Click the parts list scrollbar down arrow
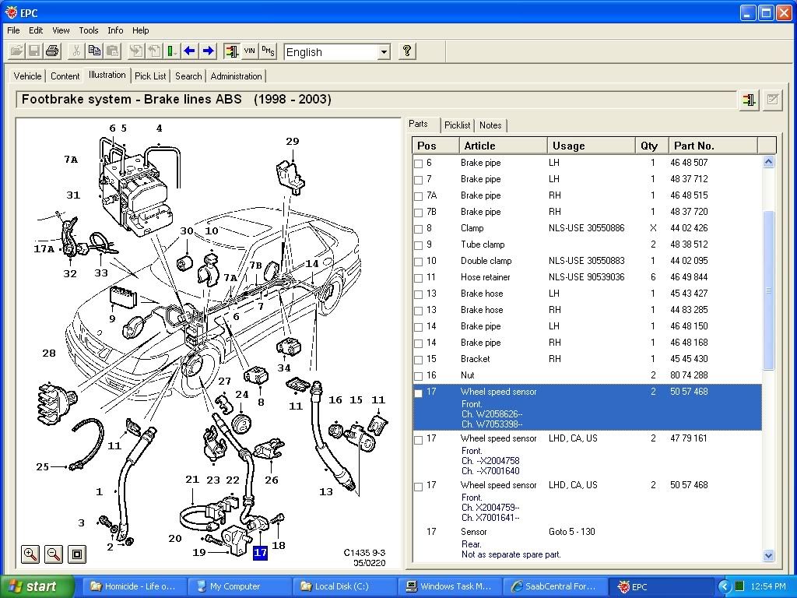Viewport: 797px width, 598px height. tap(769, 555)
